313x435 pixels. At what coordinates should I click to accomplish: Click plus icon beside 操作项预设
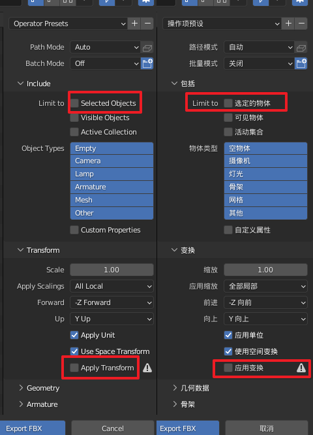click(x=288, y=24)
